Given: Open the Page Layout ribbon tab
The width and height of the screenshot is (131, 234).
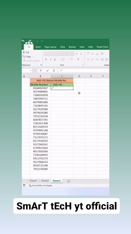Looking at the screenshot, I should 50,47.
